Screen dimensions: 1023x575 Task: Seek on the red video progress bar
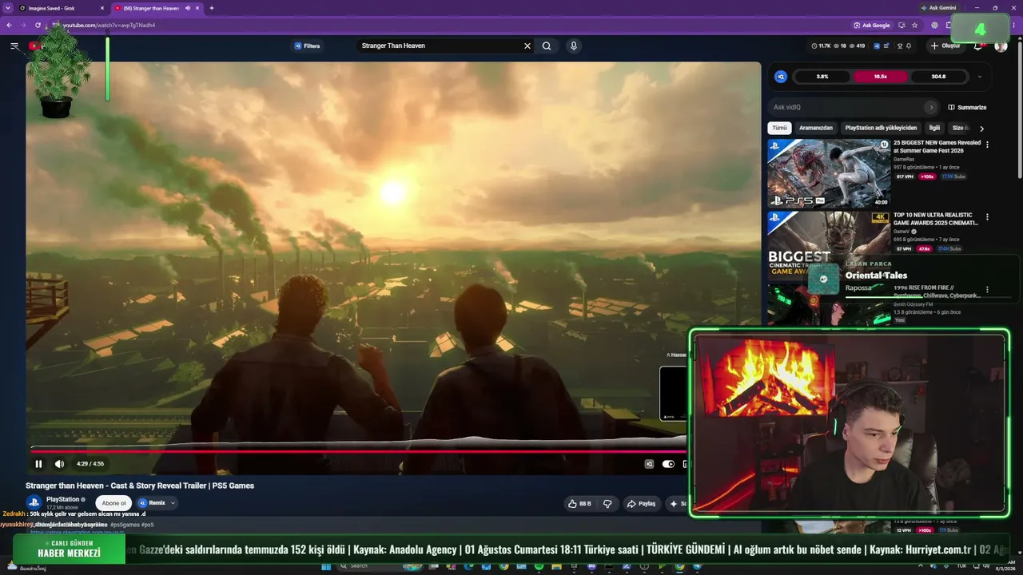coord(358,451)
